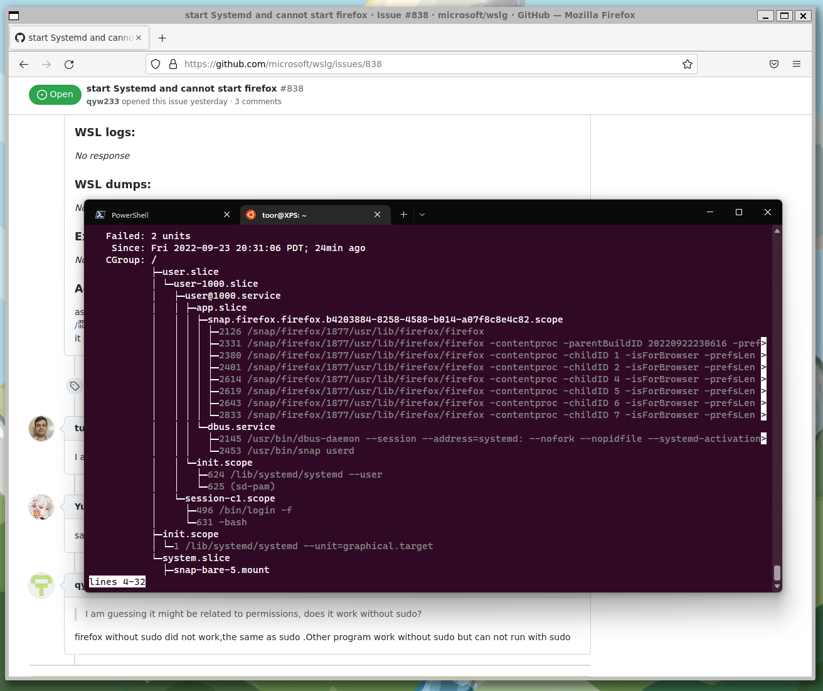Image resolution: width=823 pixels, height=691 pixels.
Task: Open the tracking protection shield panel
Action: (x=155, y=64)
